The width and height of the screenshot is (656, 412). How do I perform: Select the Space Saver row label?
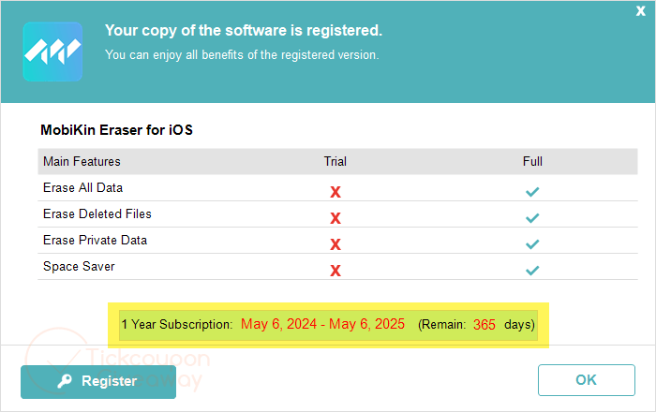[79, 266]
